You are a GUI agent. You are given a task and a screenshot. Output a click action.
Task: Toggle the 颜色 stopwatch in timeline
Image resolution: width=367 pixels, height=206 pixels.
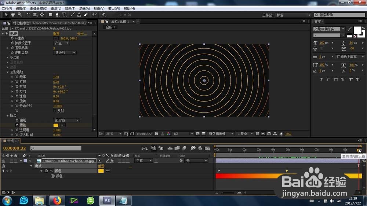tap(46, 171)
